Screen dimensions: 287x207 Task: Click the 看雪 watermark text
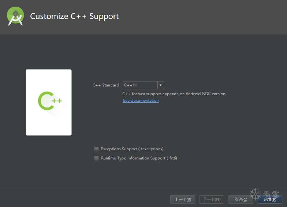271,194
